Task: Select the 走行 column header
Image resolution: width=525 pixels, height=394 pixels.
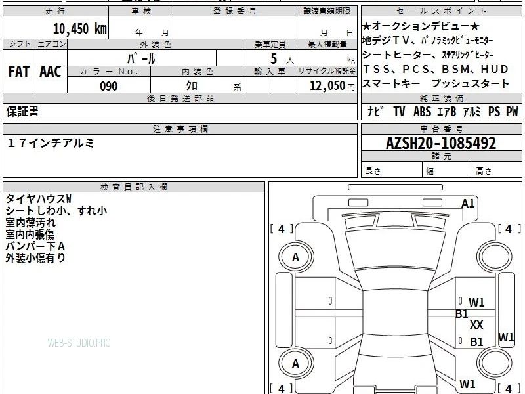Action: point(56,11)
